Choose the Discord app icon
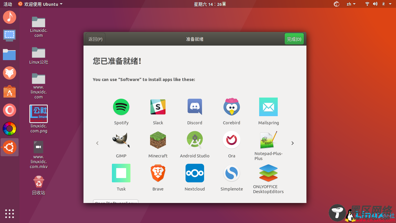This screenshot has width=396, height=223. pyautogui.click(x=195, y=107)
